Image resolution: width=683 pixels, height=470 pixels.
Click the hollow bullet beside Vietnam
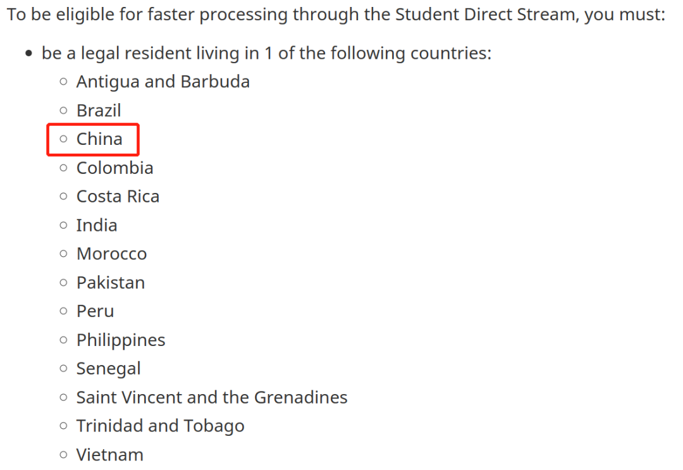[64, 455]
